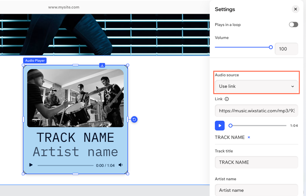Viewport: 306px width, 196px height.
Task: Click the bottom-left corner handle of player
Action: (x=23, y=174)
